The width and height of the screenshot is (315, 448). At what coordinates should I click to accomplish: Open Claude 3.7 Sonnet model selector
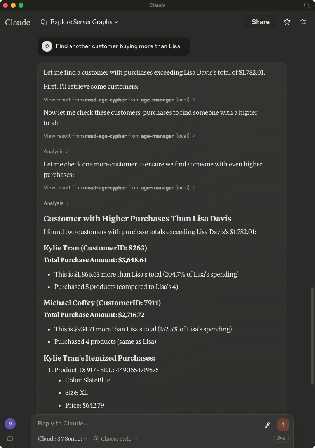(x=63, y=439)
